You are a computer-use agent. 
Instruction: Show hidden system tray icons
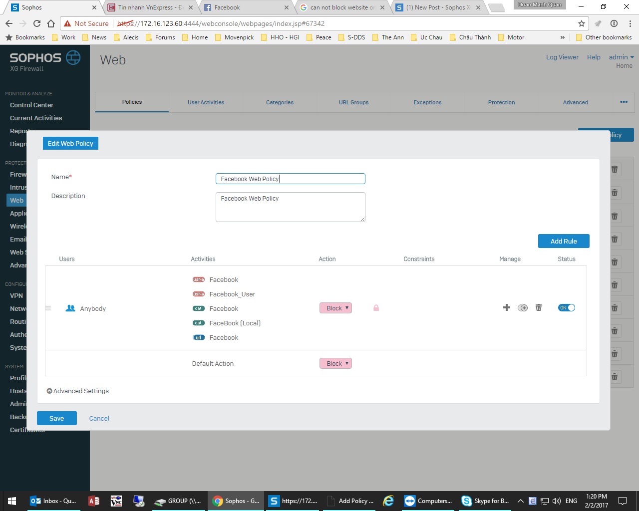point(520,501)
